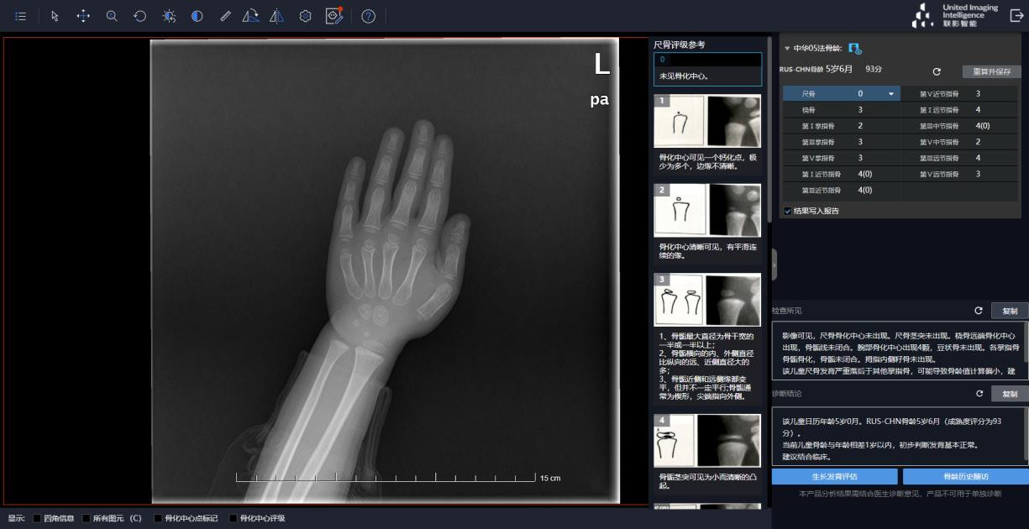Select the 第Ⅰ近节指骨 row
This screenshot has height=529, width=1029.
(x=842, y=174)
